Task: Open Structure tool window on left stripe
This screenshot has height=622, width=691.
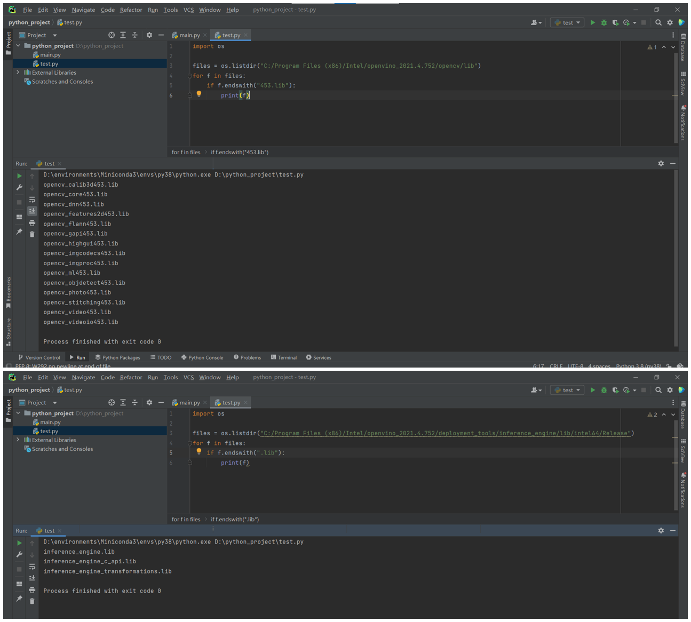Action: [9, 332]
